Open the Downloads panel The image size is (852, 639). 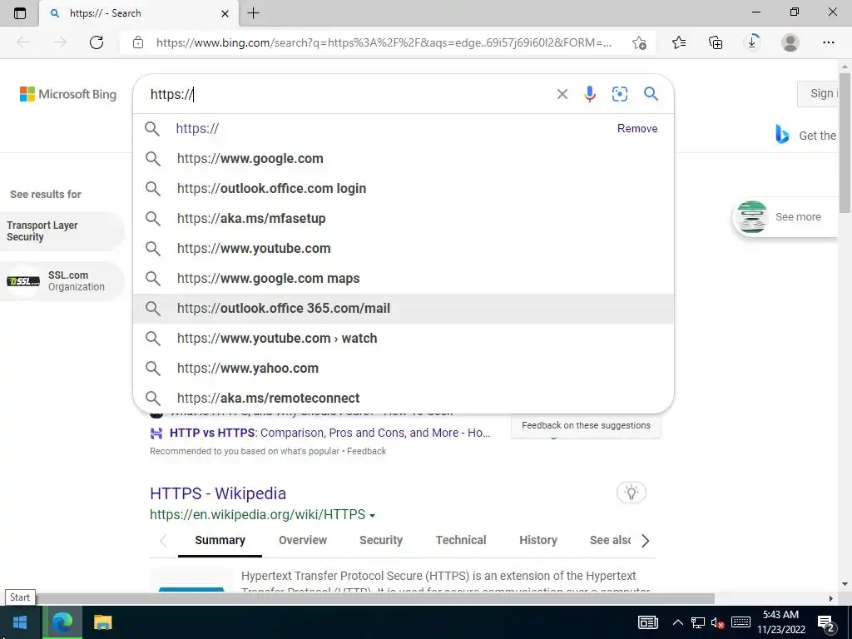point(752,42)
